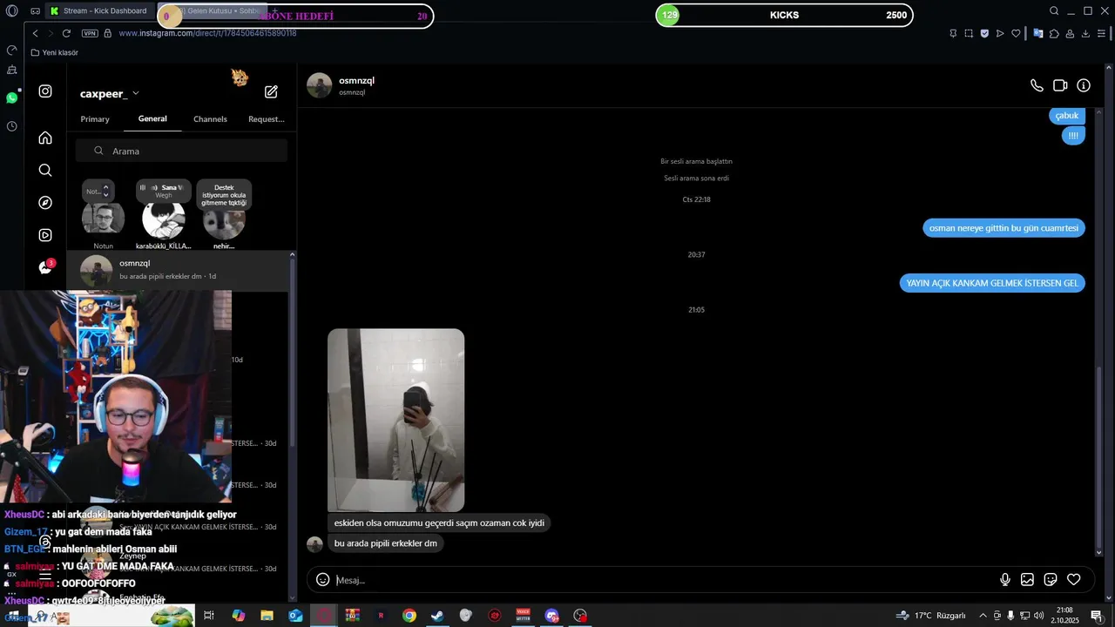Screen dimensions: 1115x627
Task: Start a voice call with osmnzql
Action: 1037,85
